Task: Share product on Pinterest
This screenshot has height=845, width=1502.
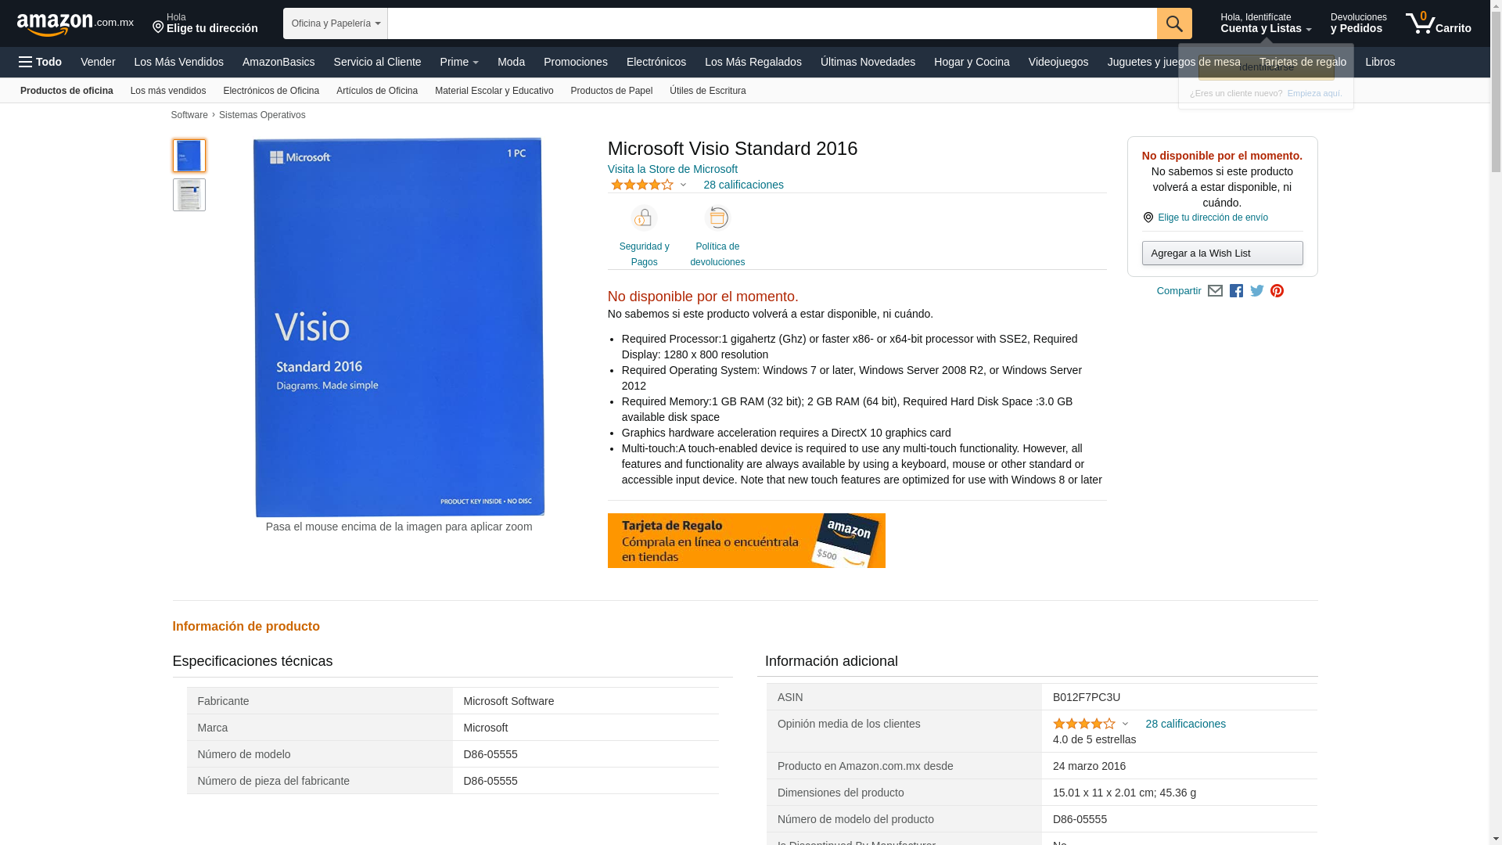Action: [x=1277, y=291]
